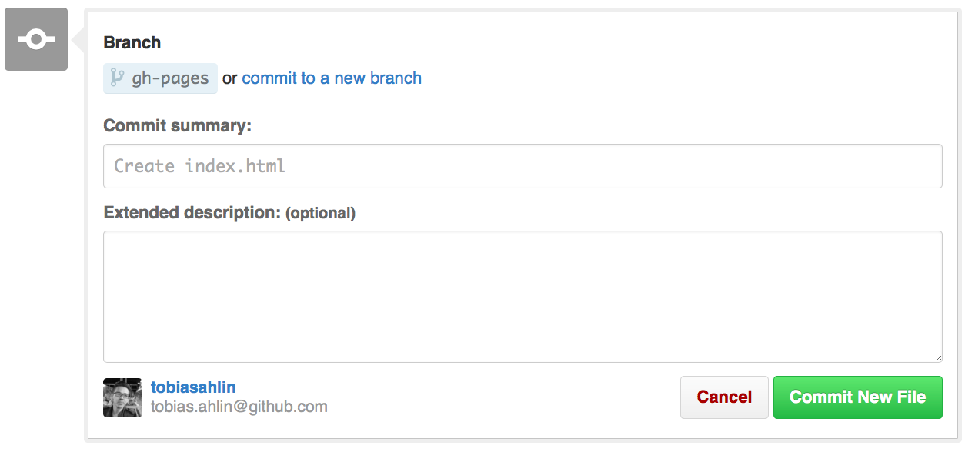The image size is (965, 452).
Task: Cancel the new file commit
Action: pos(724,397)
